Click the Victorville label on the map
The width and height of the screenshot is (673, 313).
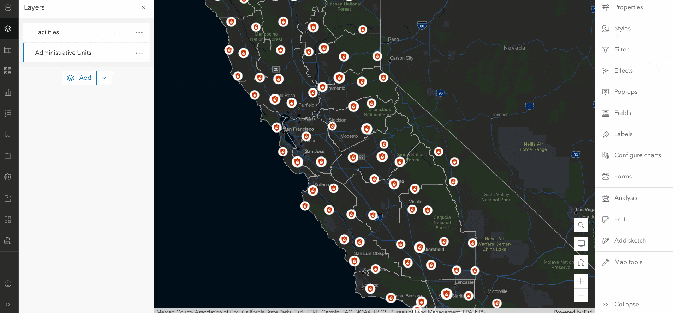[x=498, y=291]
